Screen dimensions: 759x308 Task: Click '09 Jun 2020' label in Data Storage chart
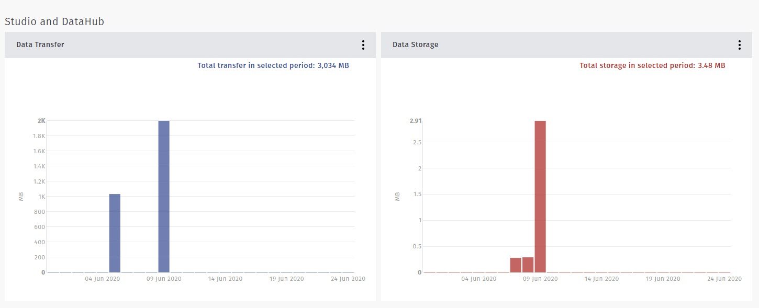coord(540,279)
